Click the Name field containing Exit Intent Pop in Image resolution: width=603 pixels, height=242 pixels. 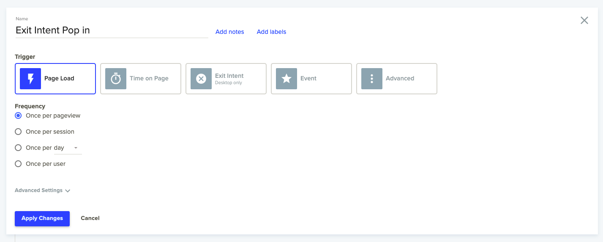[111, 30]
